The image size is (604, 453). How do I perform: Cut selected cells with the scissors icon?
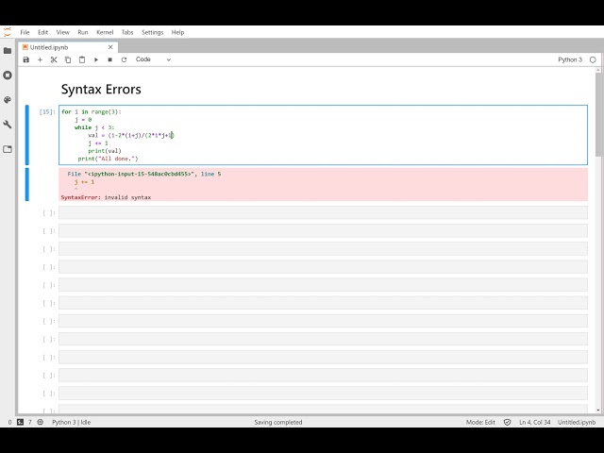point(54,59)
